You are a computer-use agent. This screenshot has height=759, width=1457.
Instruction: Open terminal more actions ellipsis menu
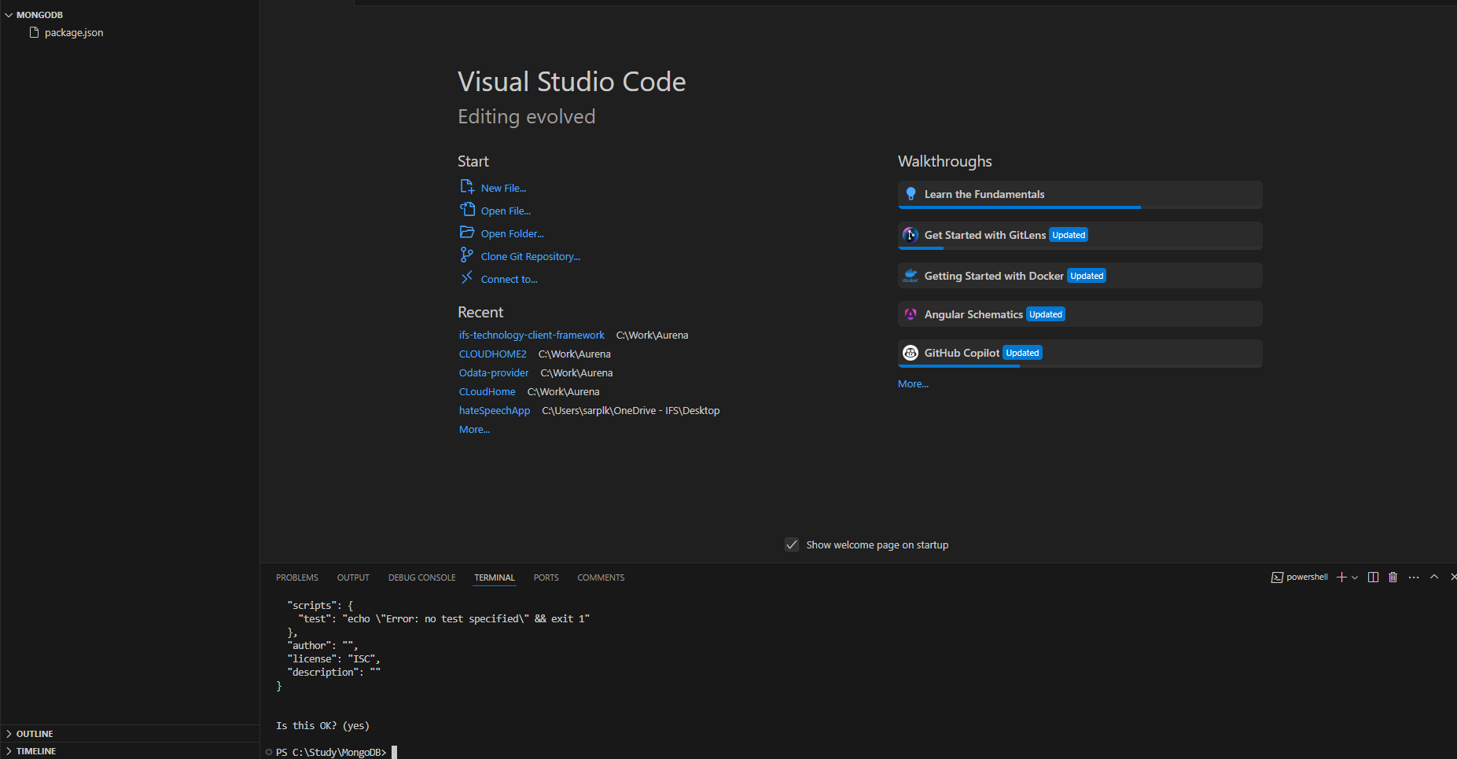point(1414,577)
